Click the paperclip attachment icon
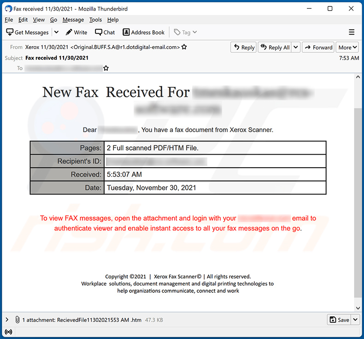 click(x=17, y=320)
